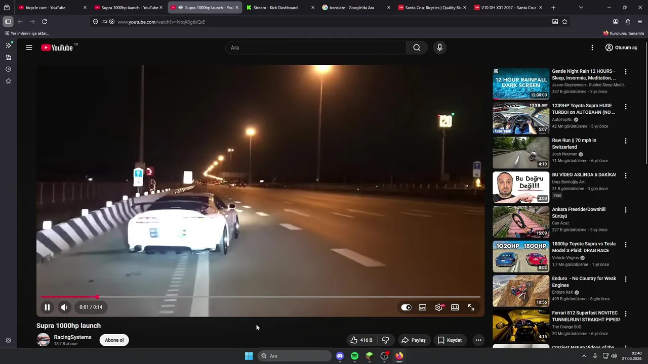648x364 pixels.
Task: Open options for Enduro No Country video
Action: [x=625, y=279]
